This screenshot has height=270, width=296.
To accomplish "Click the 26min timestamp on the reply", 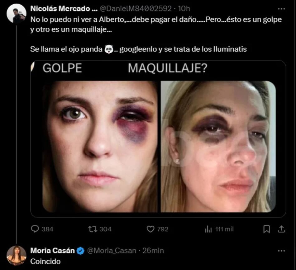I will point(153,250).
